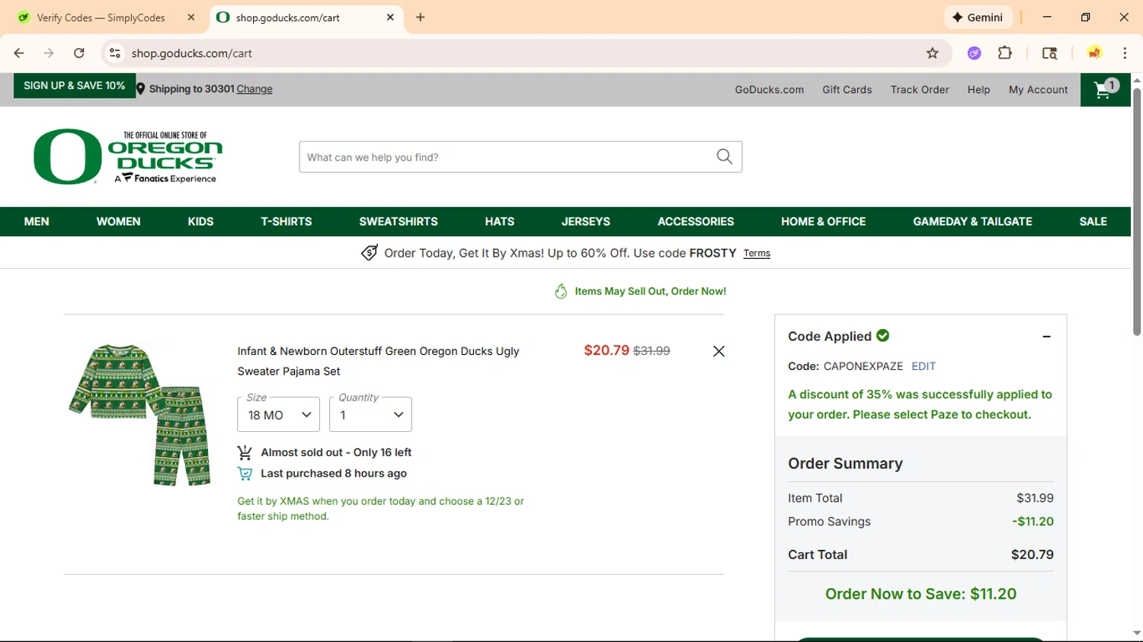1143x642 pixels.
Task: Open the T-SHIRTS menu
Action: point(287,222)
